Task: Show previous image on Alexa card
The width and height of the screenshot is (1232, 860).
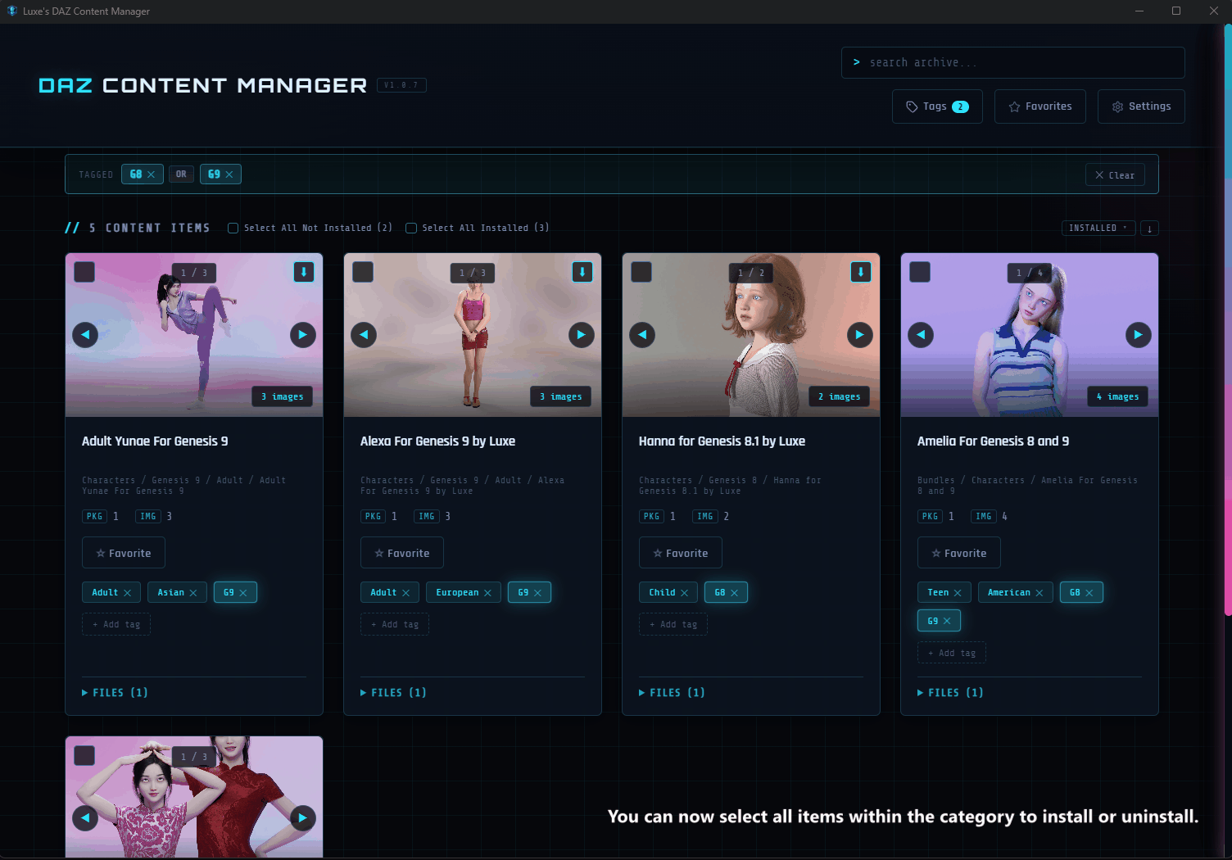Action: (364, 335)
